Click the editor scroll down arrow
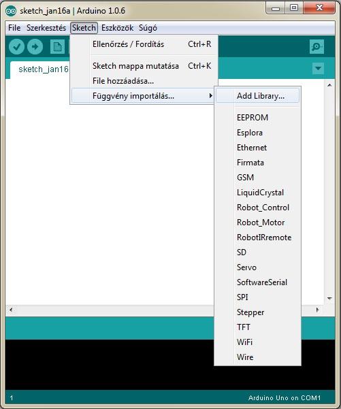This screenshot has width=341, height=409. tap(330, 298)
